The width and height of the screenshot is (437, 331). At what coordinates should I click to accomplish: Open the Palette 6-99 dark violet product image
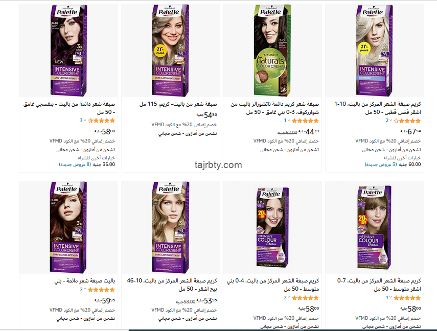click(x=68, y=50)
